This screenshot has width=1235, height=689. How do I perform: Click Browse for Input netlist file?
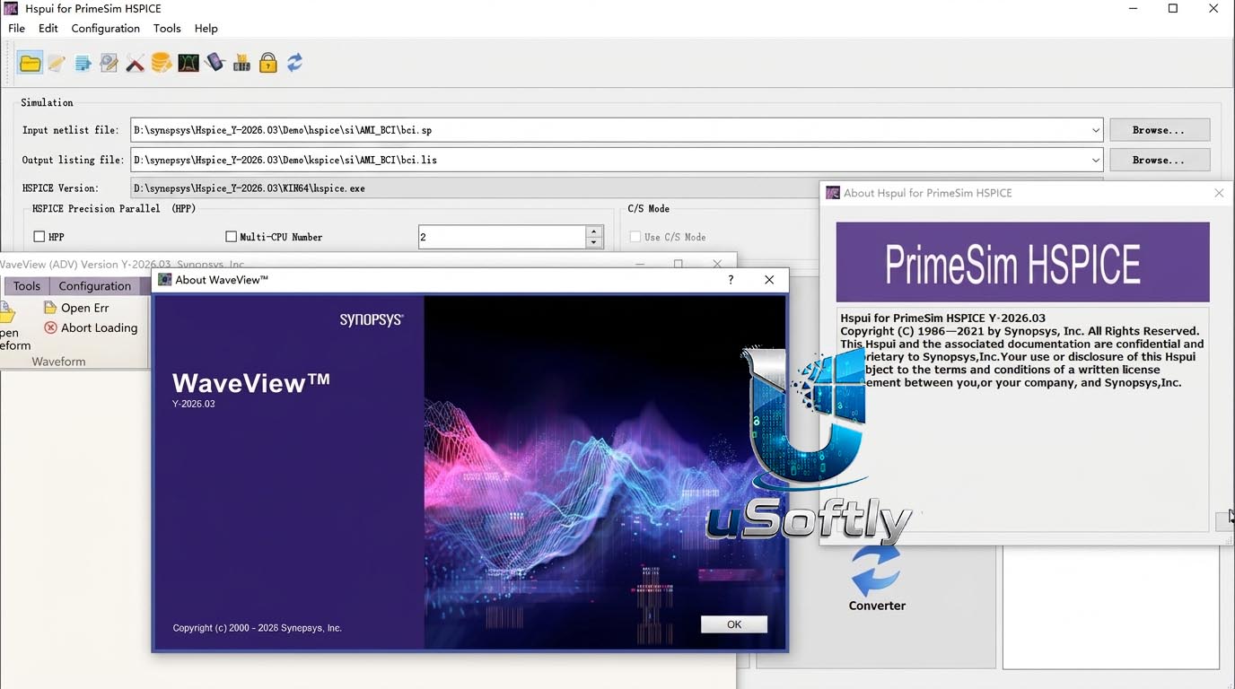[1160, 130]
